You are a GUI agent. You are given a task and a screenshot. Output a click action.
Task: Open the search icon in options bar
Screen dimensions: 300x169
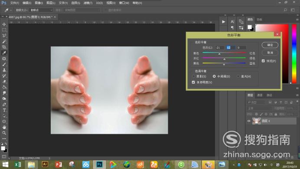(285, 10)
